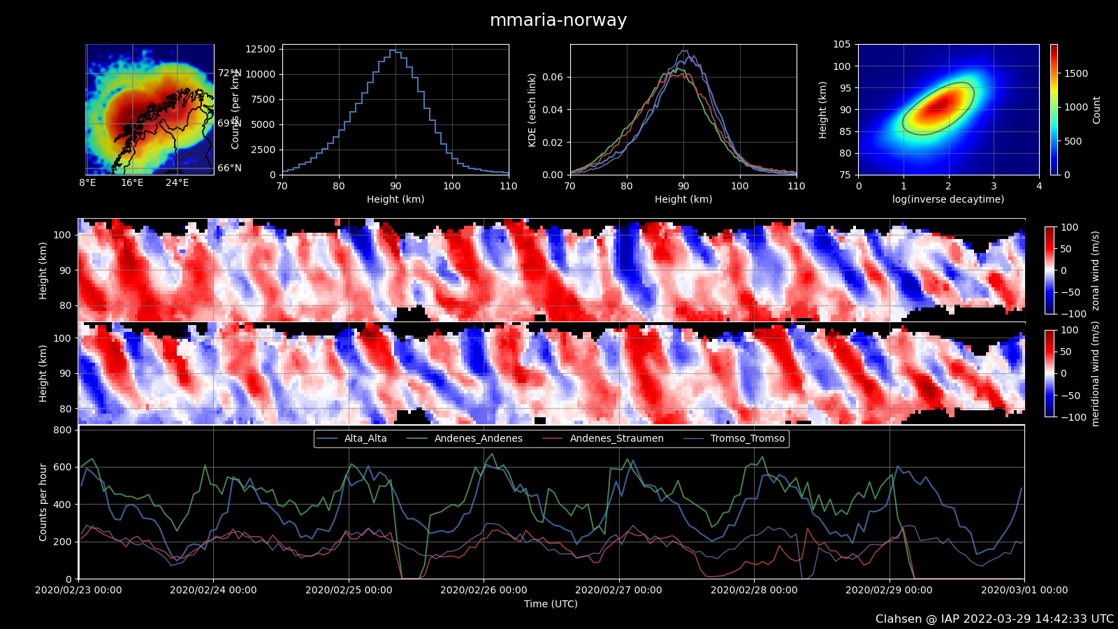Click the counts per hour time series plot

(x=552, y=502)
